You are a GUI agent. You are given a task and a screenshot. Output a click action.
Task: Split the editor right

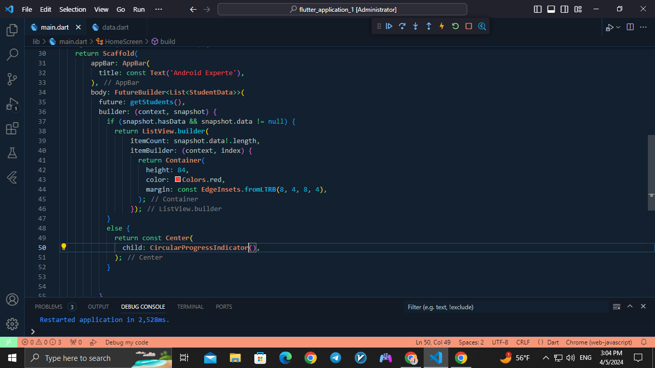(630, 27)
